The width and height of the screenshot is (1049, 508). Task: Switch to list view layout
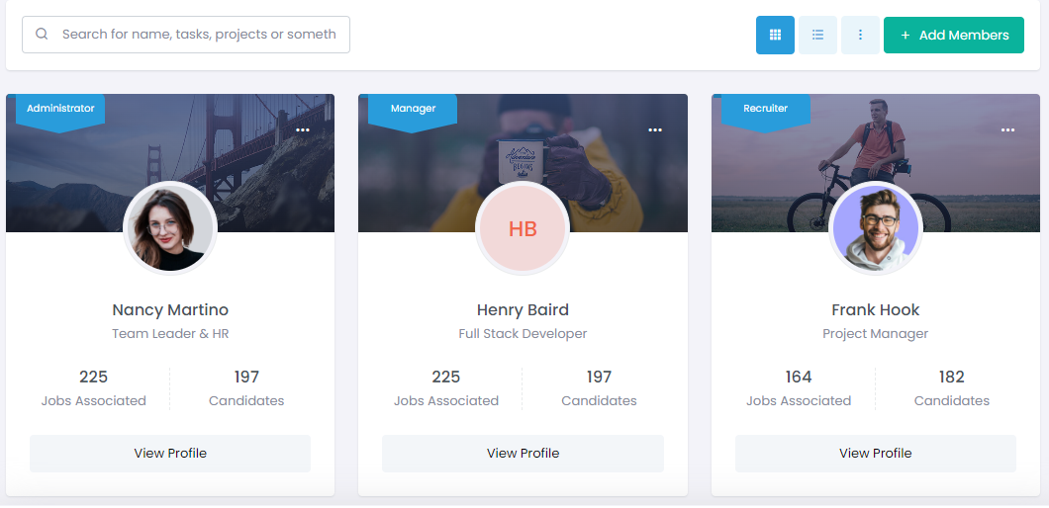817,35
